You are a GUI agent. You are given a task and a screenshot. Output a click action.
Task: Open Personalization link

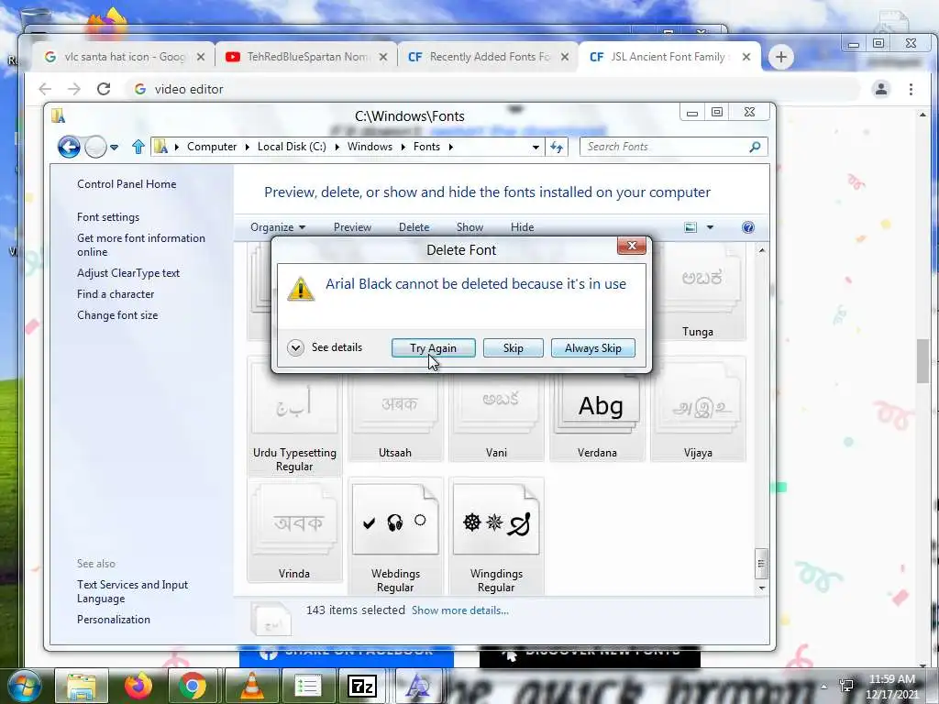(113, 620)
